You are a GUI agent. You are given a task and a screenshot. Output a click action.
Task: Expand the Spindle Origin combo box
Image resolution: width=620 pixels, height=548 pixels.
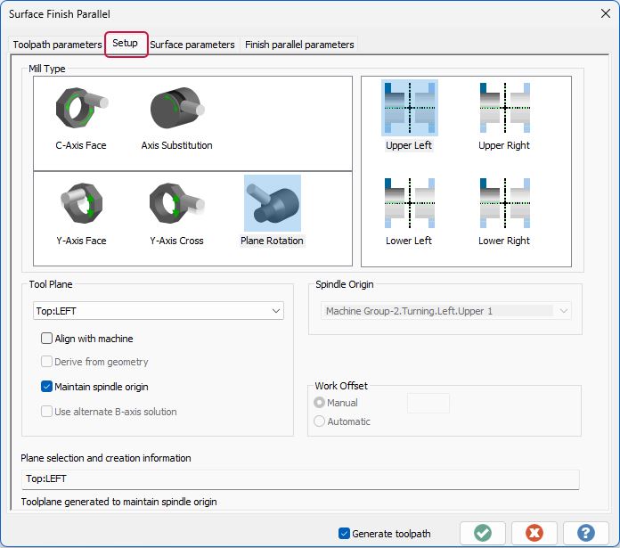point(445,311)
